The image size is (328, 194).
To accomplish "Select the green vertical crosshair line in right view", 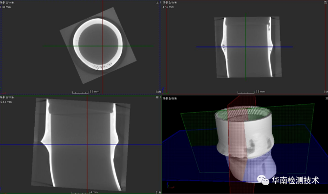I will (x=245, y=47).
